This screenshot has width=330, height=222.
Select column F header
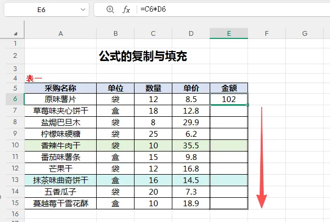(x=266, y=34)
